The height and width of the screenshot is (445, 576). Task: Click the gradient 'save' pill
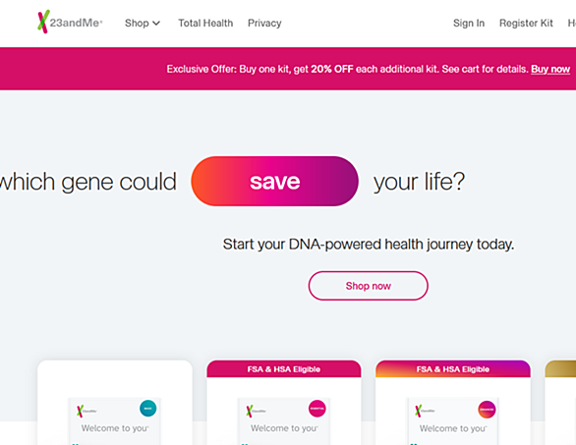coord(275,181)
